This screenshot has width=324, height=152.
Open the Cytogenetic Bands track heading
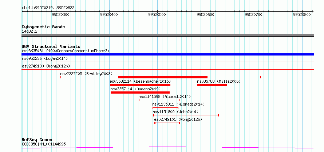tap(43, 27)
